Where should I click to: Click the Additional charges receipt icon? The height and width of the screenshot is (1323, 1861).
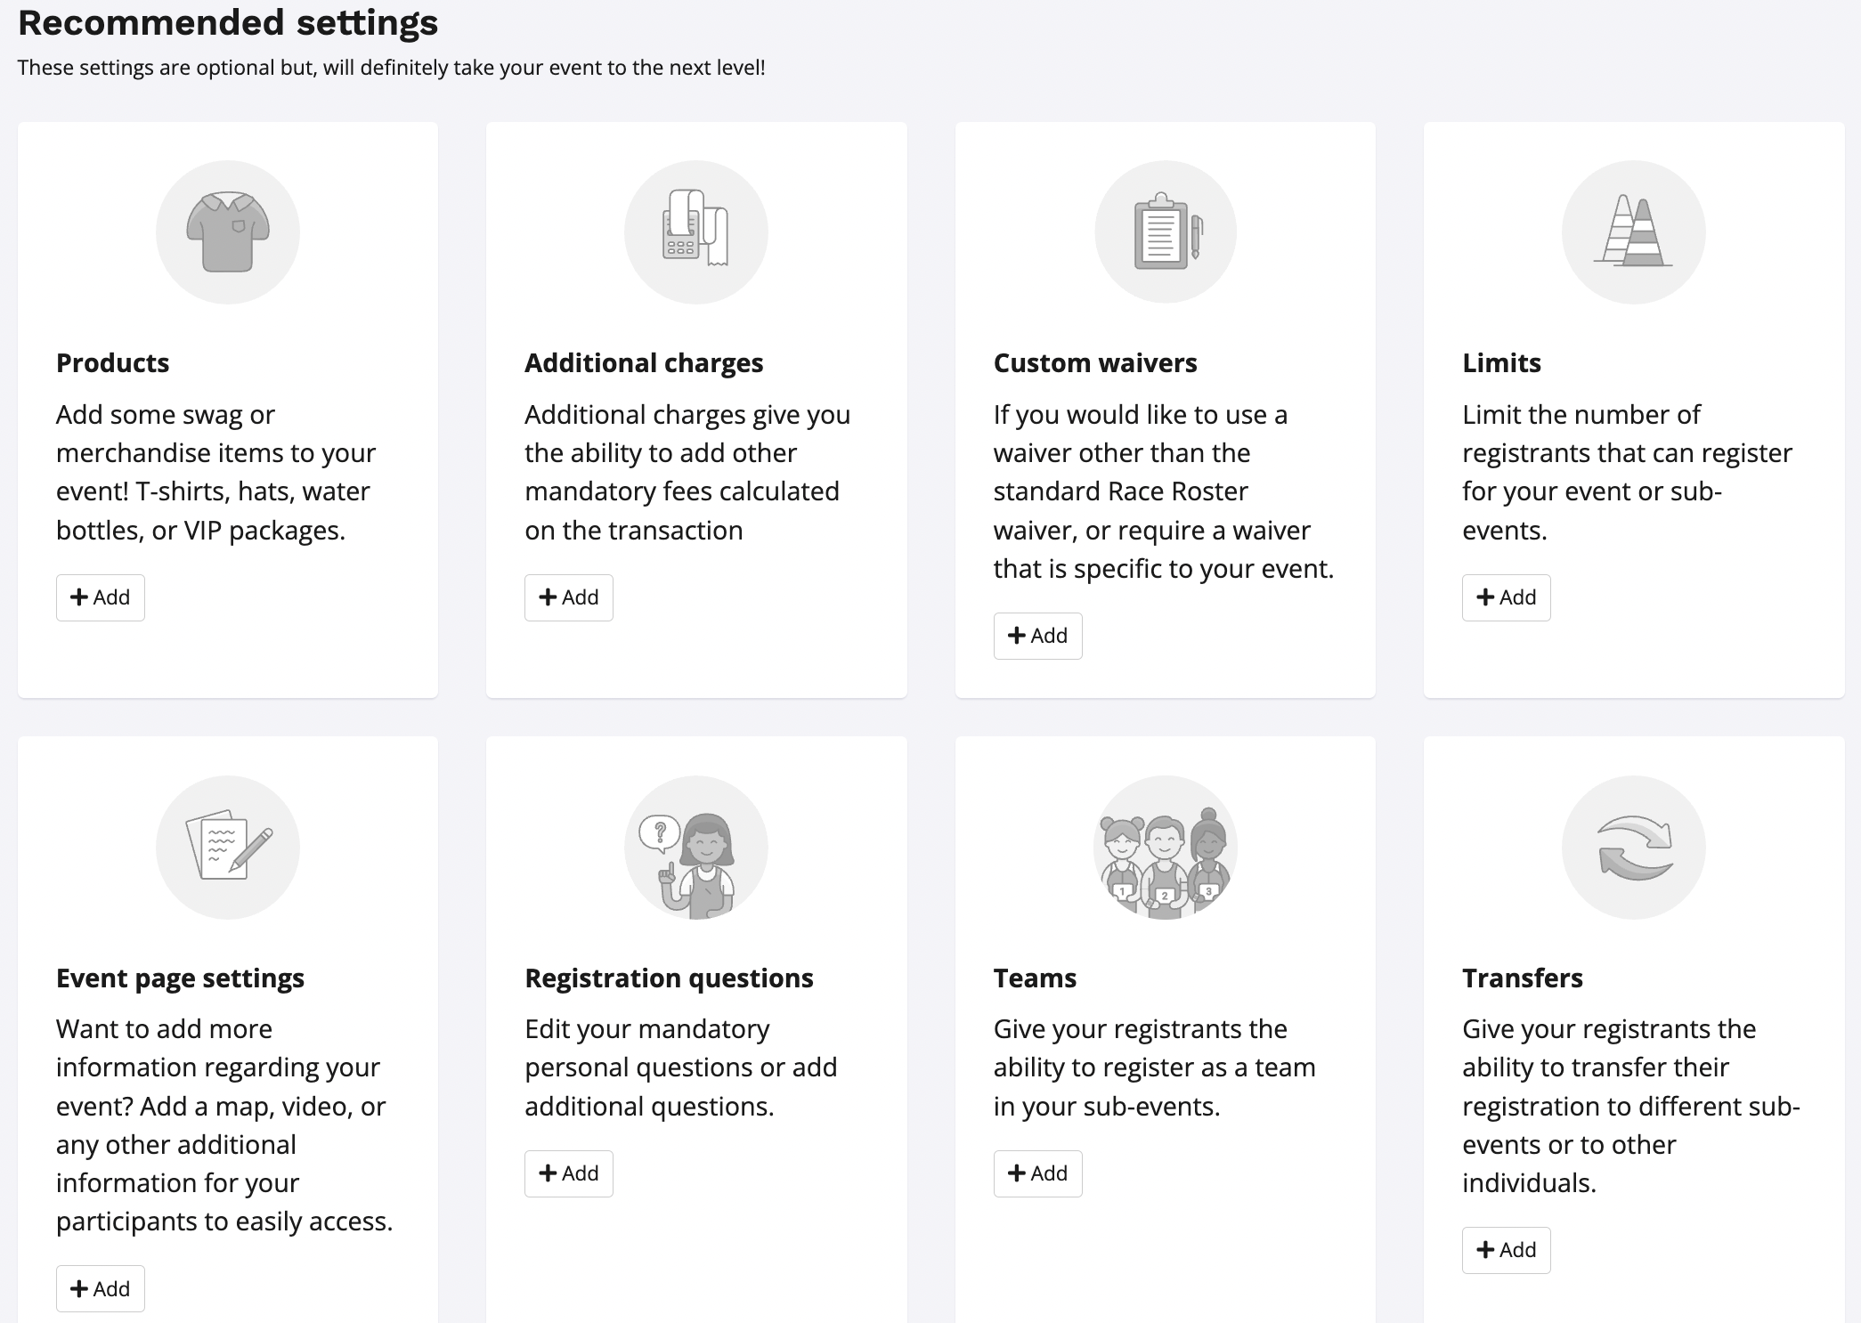click(696, 231)
